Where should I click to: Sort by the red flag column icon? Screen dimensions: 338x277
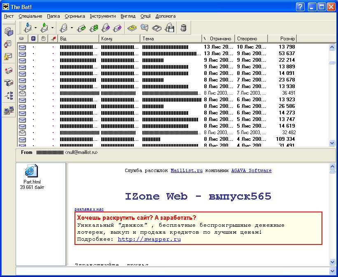53,39
